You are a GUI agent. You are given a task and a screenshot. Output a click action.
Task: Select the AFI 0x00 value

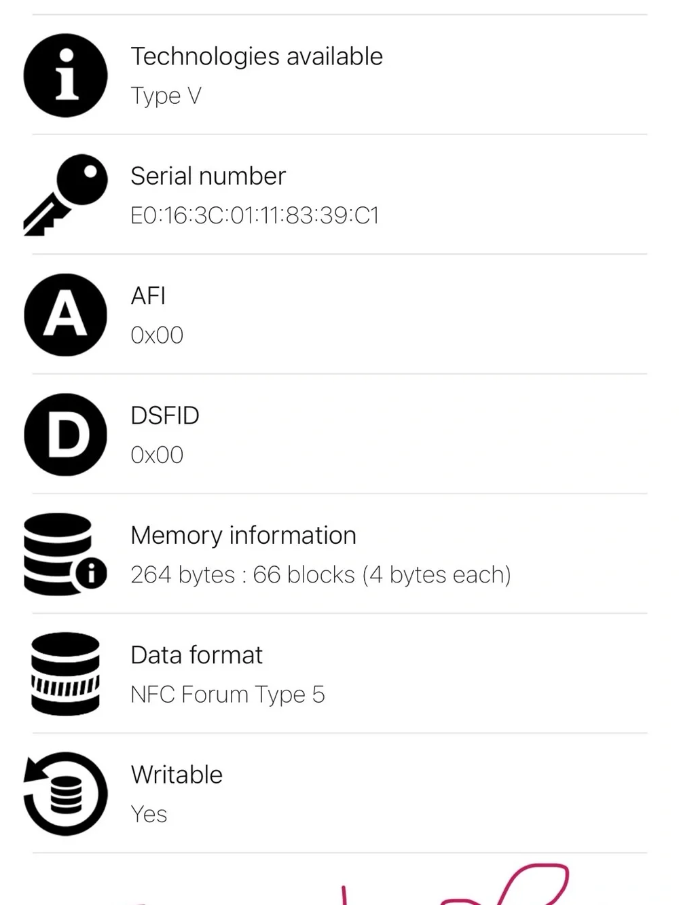click(x=157, y=335)
